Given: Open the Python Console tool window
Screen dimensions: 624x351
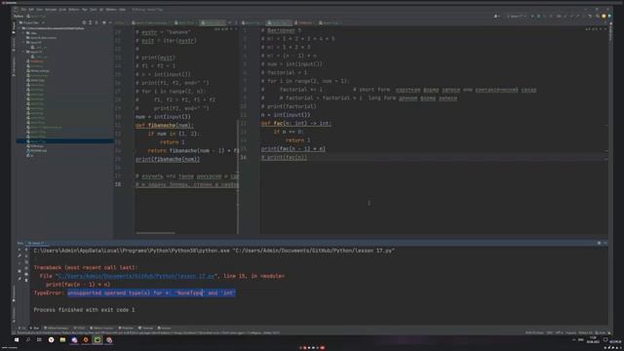Looking at the screenshot, I should pos(101,328).
